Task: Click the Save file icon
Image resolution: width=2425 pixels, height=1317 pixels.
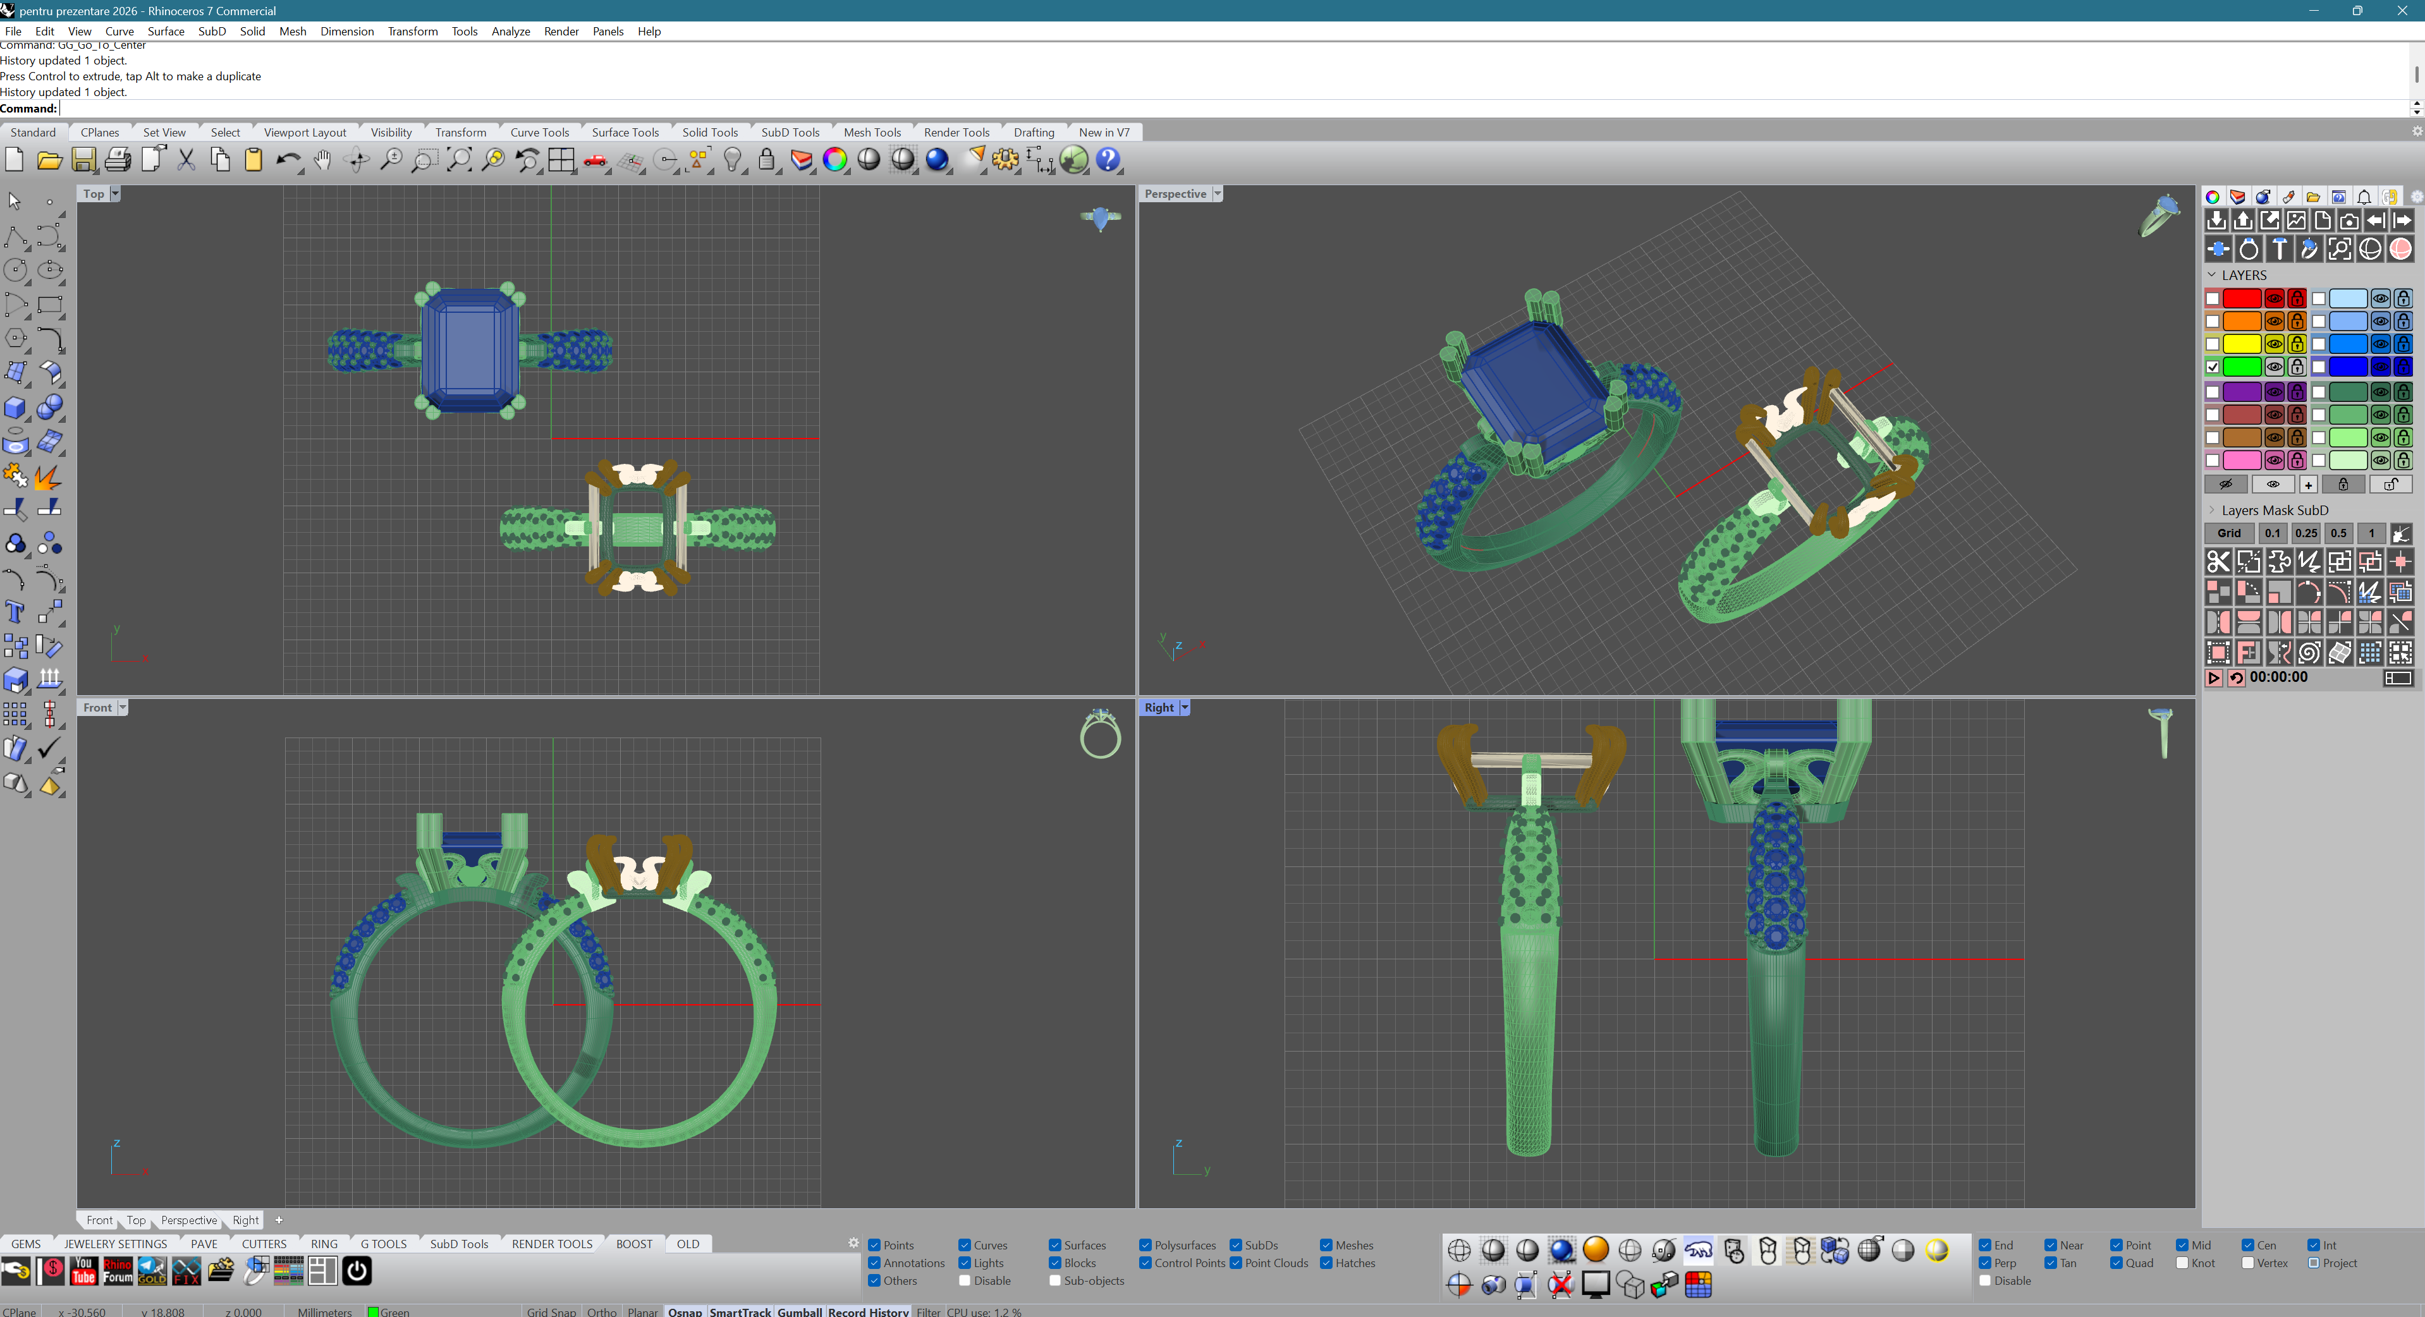Action: click(x=84, y=160)
